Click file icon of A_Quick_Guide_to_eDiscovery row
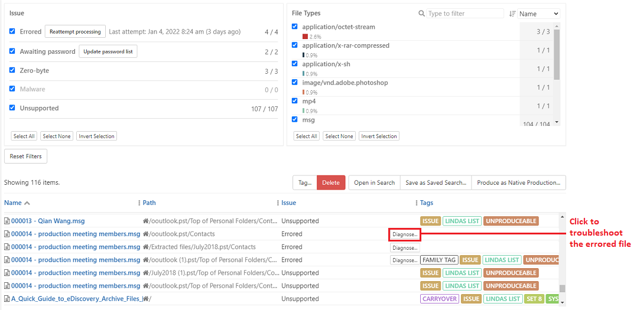The height and width of the screenshot is (310, 640). pos(7,299)
